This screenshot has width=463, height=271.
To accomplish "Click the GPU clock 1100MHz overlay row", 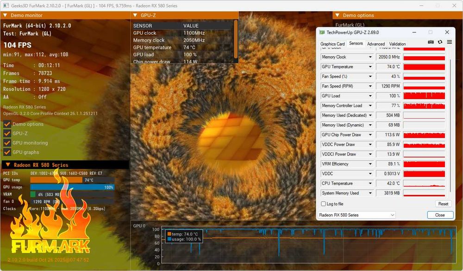I will click(x=182, y=33).
